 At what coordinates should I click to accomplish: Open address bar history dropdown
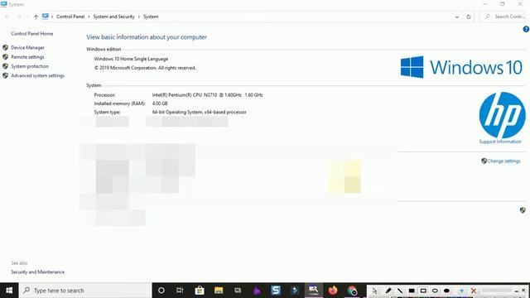pyautogui.click(x=457, y=17)
